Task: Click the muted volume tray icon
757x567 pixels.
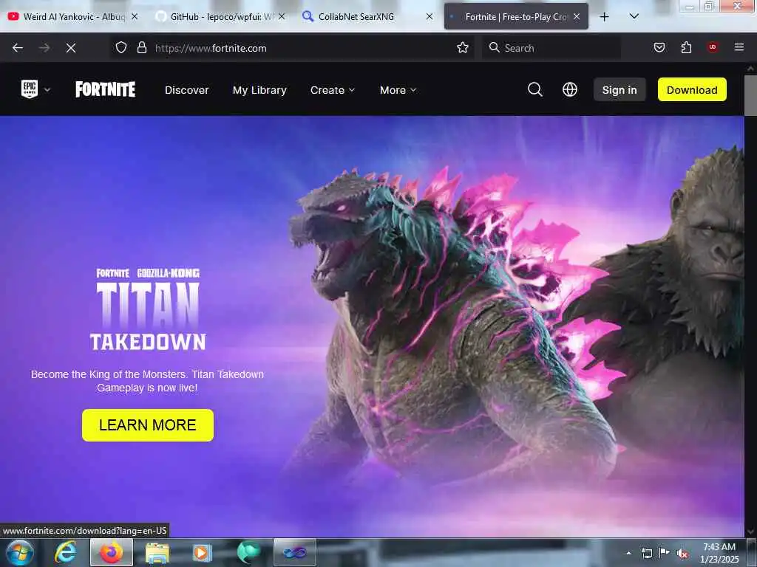Action: coord(682,554)
